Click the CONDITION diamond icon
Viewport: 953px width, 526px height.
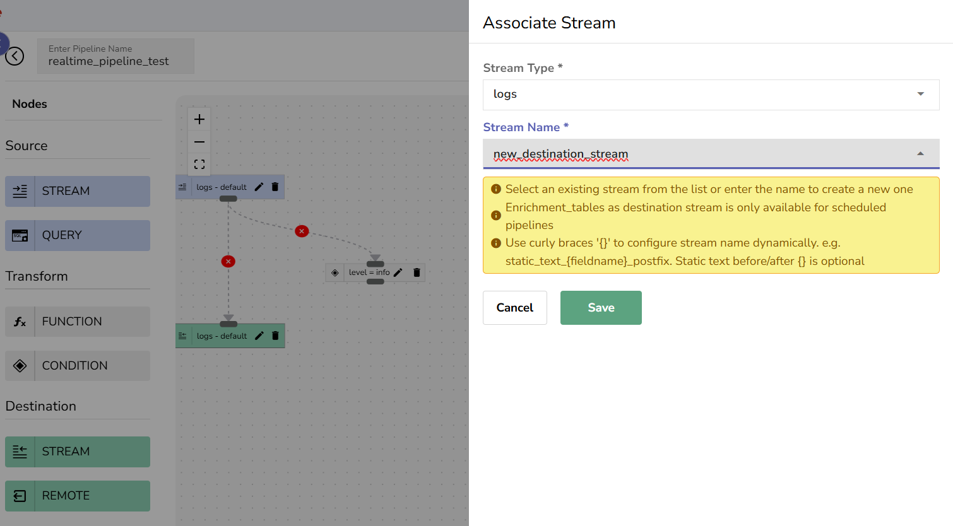click(20, 366)
